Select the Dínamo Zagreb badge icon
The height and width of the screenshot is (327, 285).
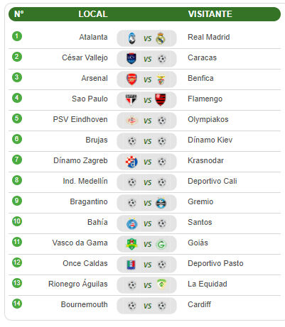click(x=131, y=162)
